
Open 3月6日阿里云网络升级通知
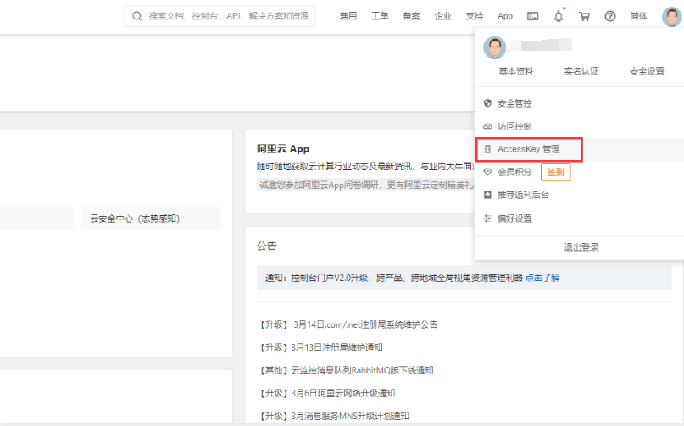(326, 393)
